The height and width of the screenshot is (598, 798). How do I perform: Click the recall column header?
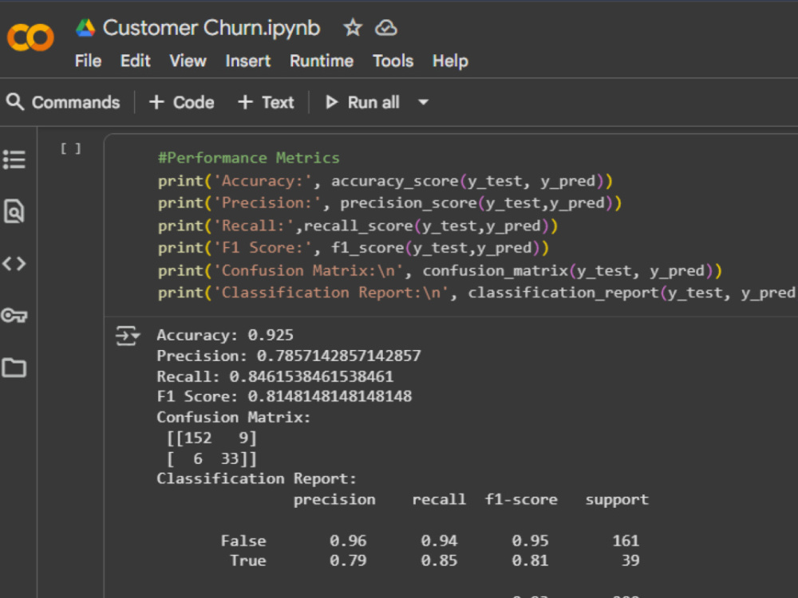click(439, 499)
